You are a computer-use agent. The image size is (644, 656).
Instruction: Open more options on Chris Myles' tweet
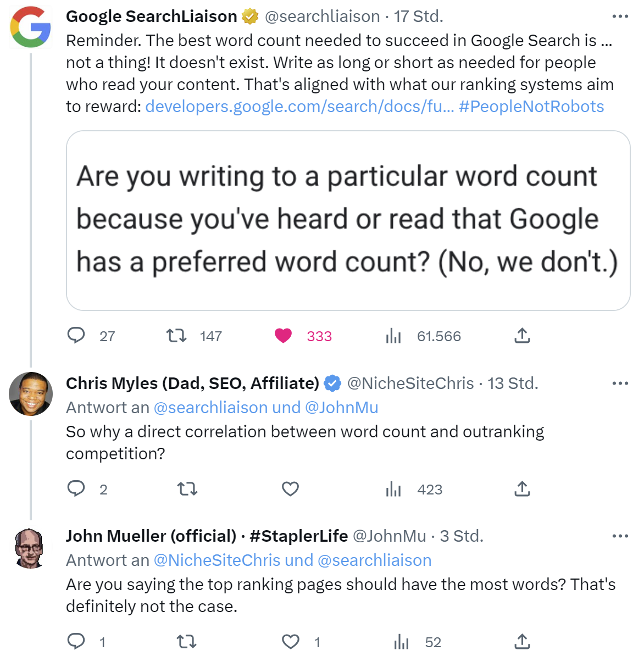coord(620,383)
